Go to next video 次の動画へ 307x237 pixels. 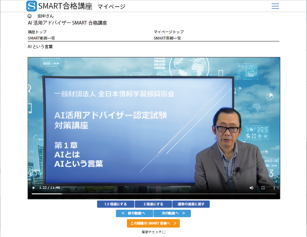coord(172,213)
